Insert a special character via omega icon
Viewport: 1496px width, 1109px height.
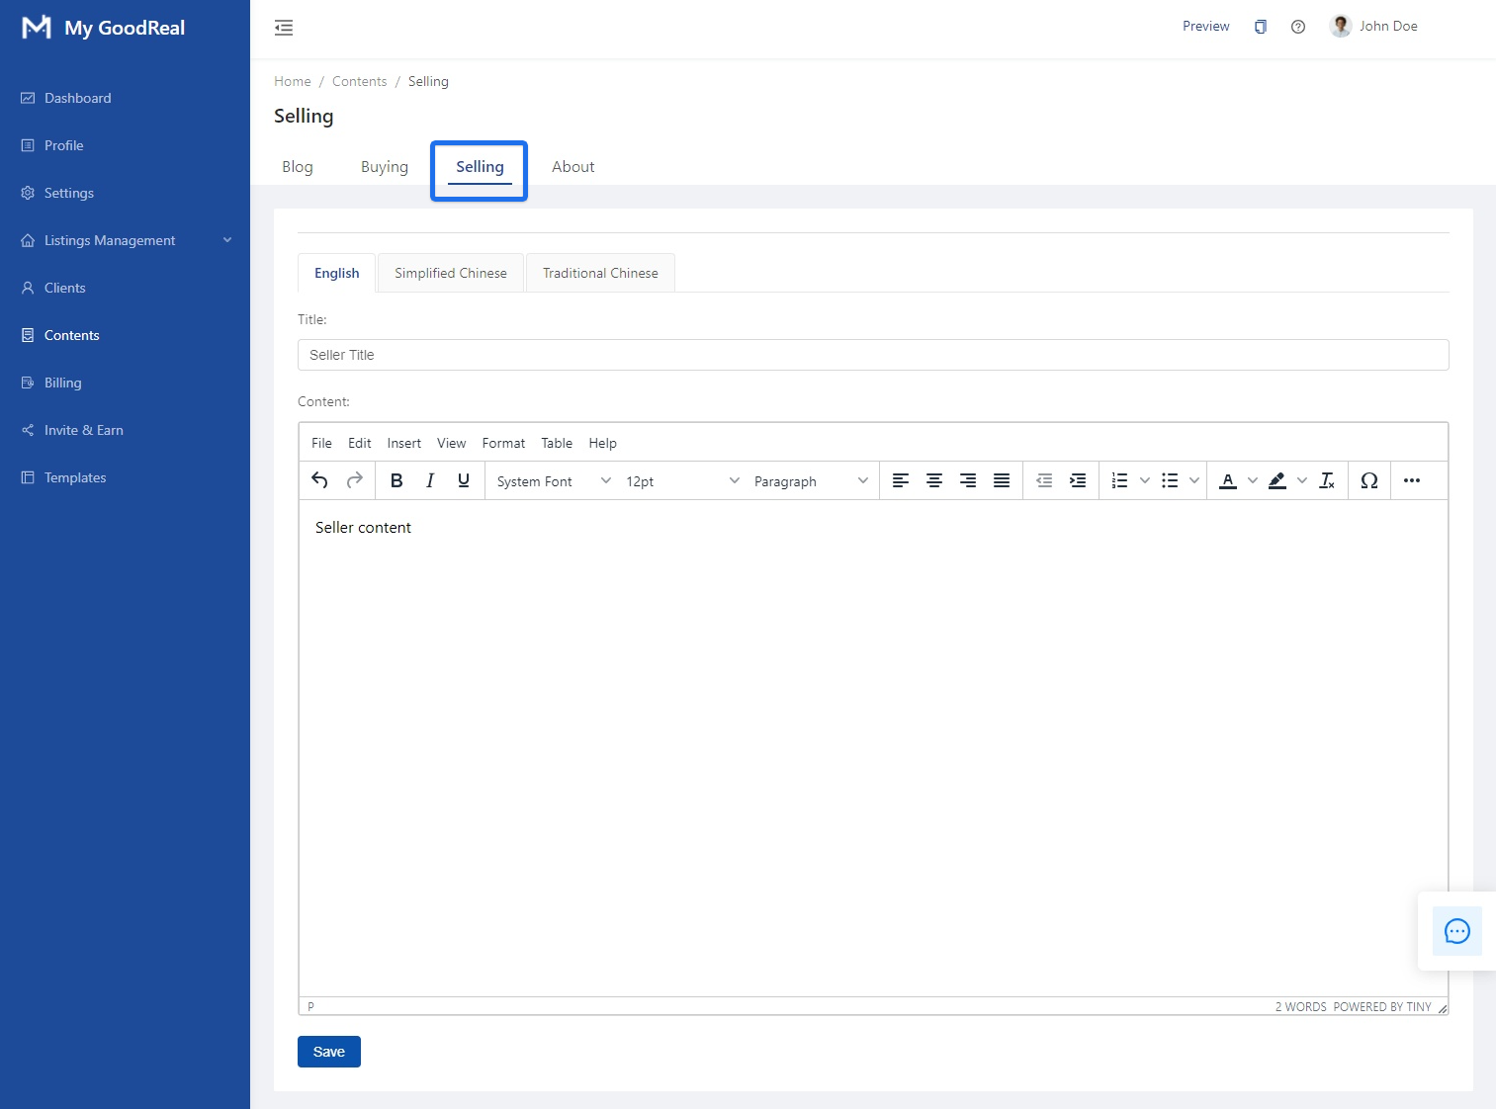tap(1369, 480)
